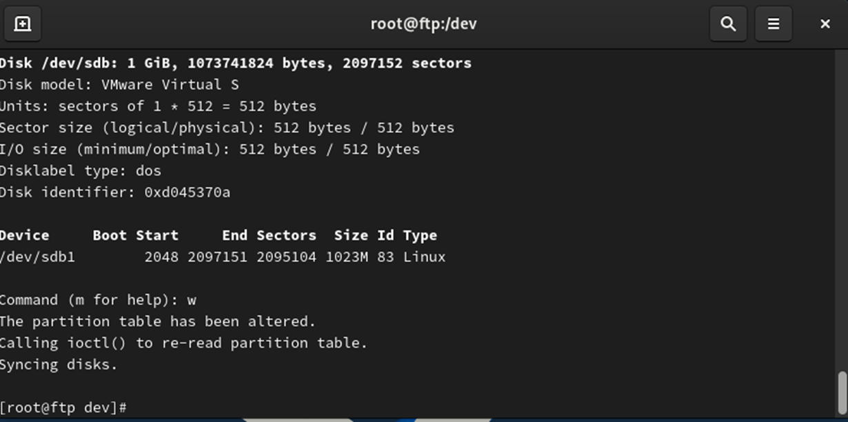Open the hamburger main menu
Screen dimensions: 848x422
click(x=774, y=23)
